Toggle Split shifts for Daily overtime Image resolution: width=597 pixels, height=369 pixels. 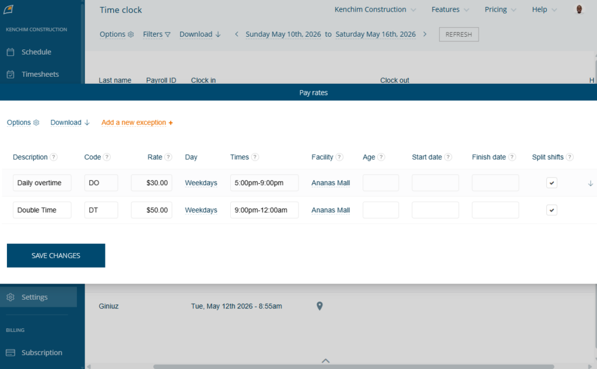pos(552,183)
